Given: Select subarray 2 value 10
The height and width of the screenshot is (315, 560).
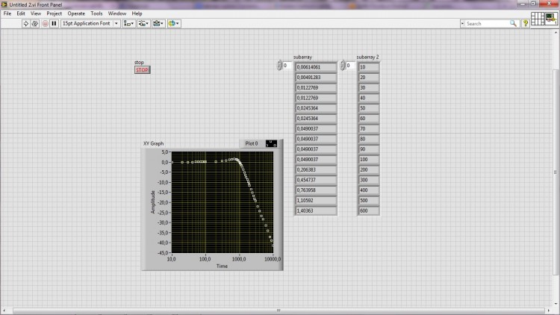Looking at the screenshot, I should (369, 67).
